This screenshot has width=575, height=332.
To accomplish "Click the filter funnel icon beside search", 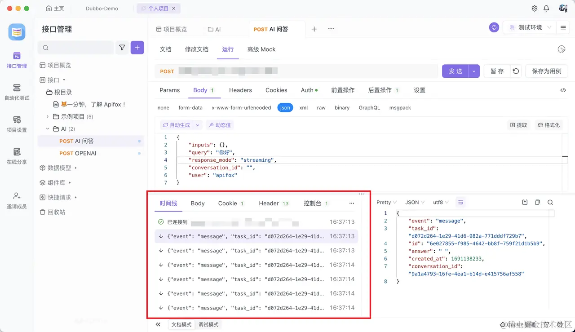I will (x=122, y=48).
